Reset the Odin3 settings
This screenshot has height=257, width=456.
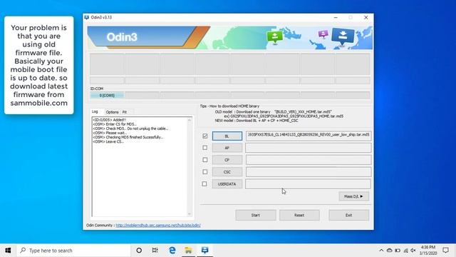299,216
